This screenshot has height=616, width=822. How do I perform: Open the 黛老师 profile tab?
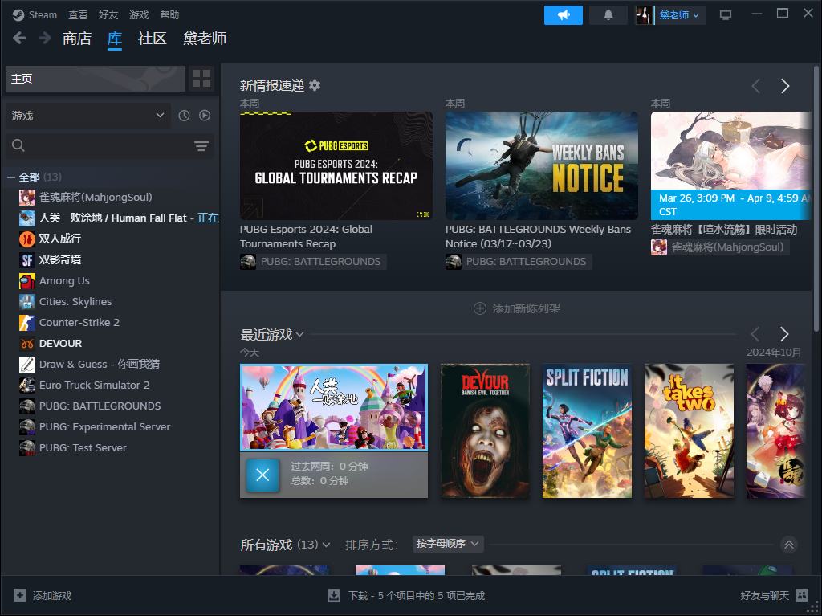(205, 39)
